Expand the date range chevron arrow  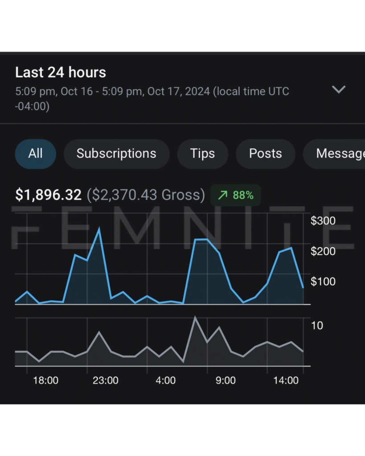click(339, 90)
